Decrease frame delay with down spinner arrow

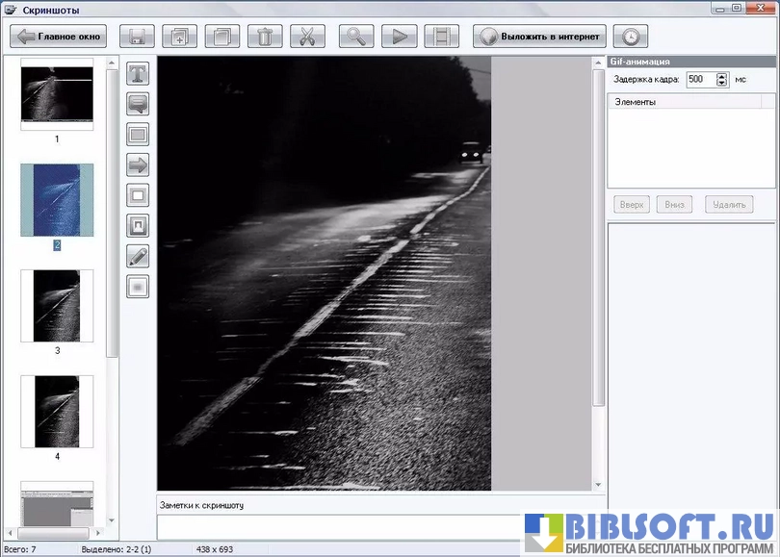[722, 84]
